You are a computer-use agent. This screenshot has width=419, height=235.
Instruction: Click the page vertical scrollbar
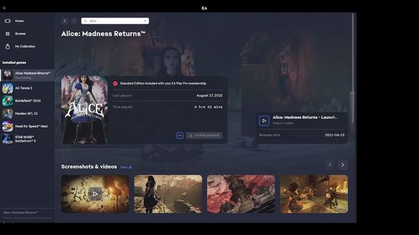(x=353, y=69)
